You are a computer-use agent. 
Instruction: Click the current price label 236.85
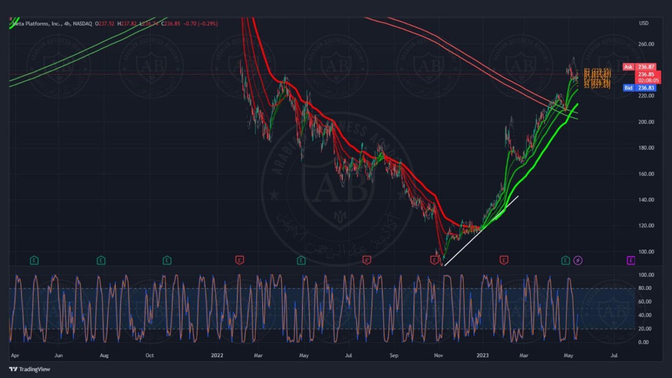point(646,74)
